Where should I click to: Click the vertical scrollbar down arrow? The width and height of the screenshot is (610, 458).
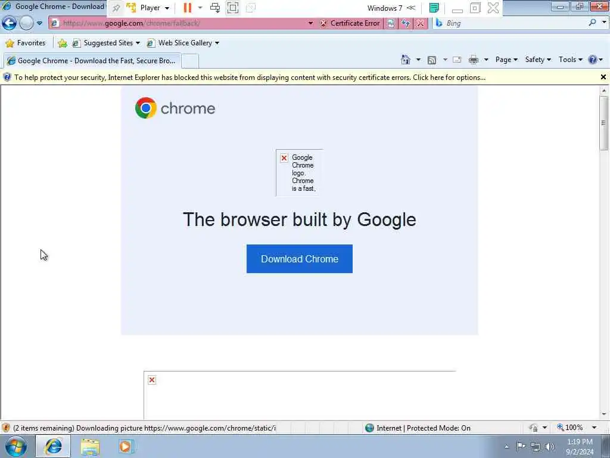(x=604, y=414)
